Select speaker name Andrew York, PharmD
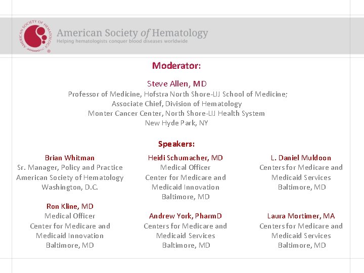This screenshot has width=364, height=273. pos(185,216)
